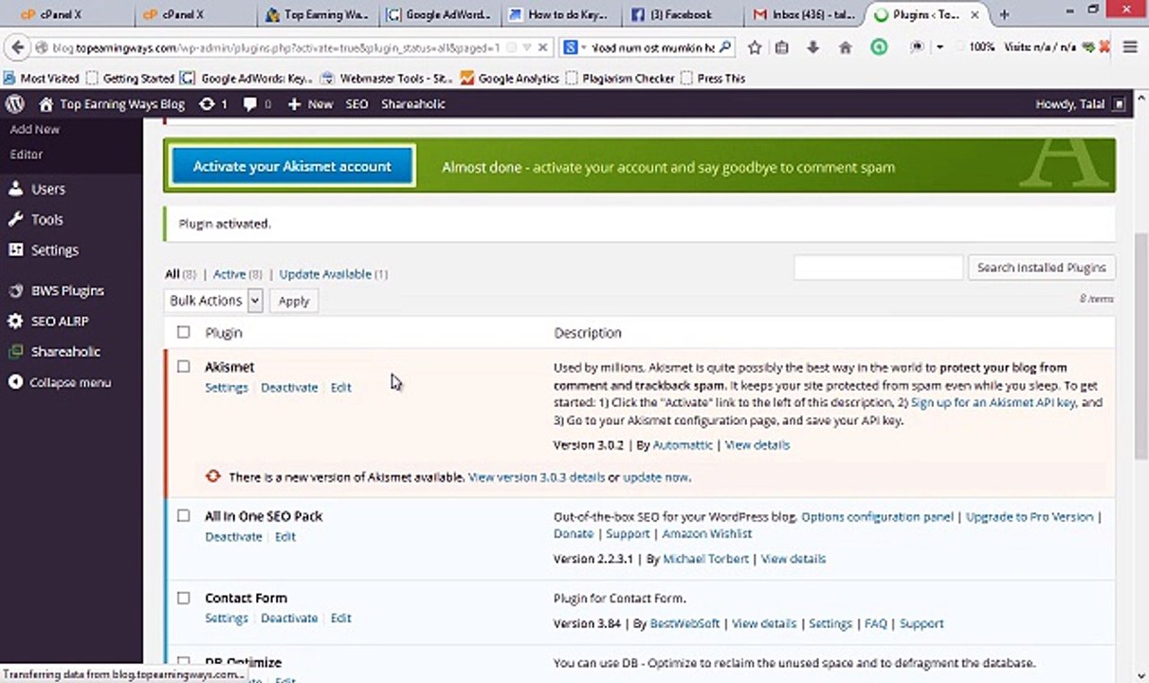
Task: Click the WordPress logo in admin bar
Action: tap(14, 104)
